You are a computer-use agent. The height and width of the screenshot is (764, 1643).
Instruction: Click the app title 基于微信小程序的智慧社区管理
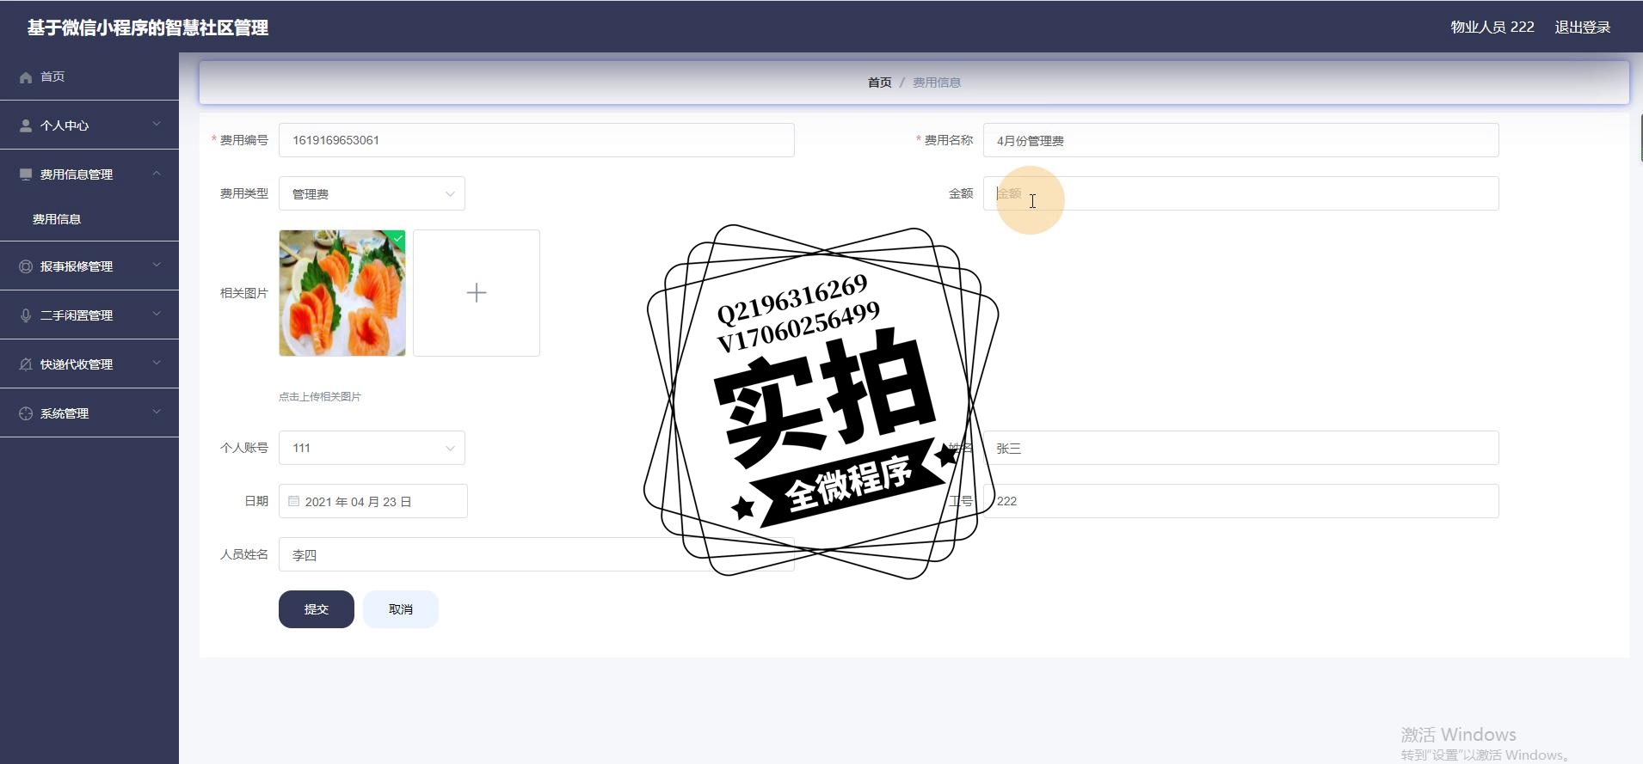tap(148, 28)
